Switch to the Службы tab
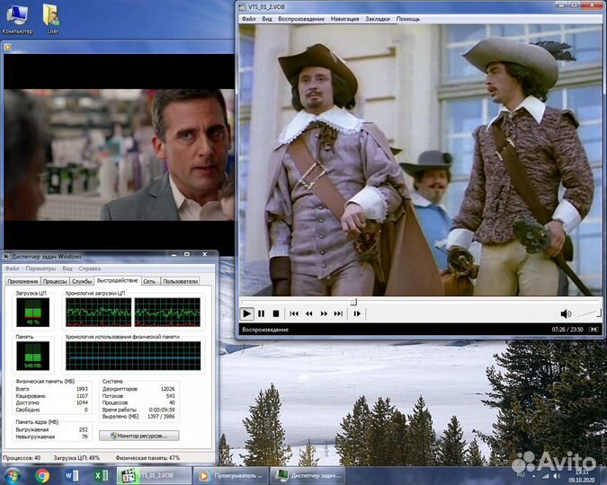 coord(82,281)
